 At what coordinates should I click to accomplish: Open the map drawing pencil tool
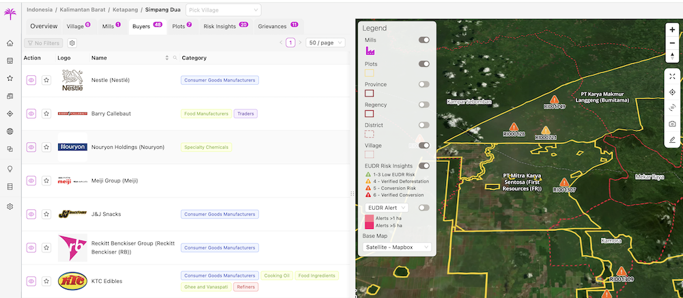point(672,139)
